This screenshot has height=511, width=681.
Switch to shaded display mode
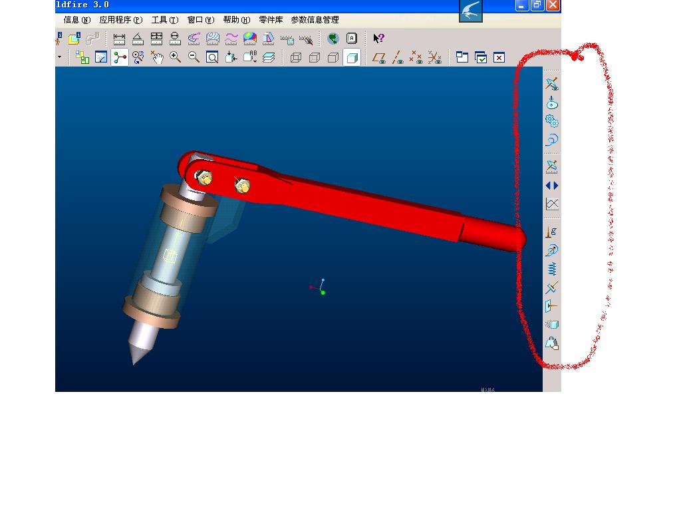pos(352,57)
